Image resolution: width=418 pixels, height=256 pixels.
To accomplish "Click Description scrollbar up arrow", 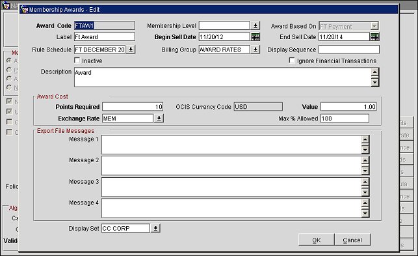I will click(375, 72).
